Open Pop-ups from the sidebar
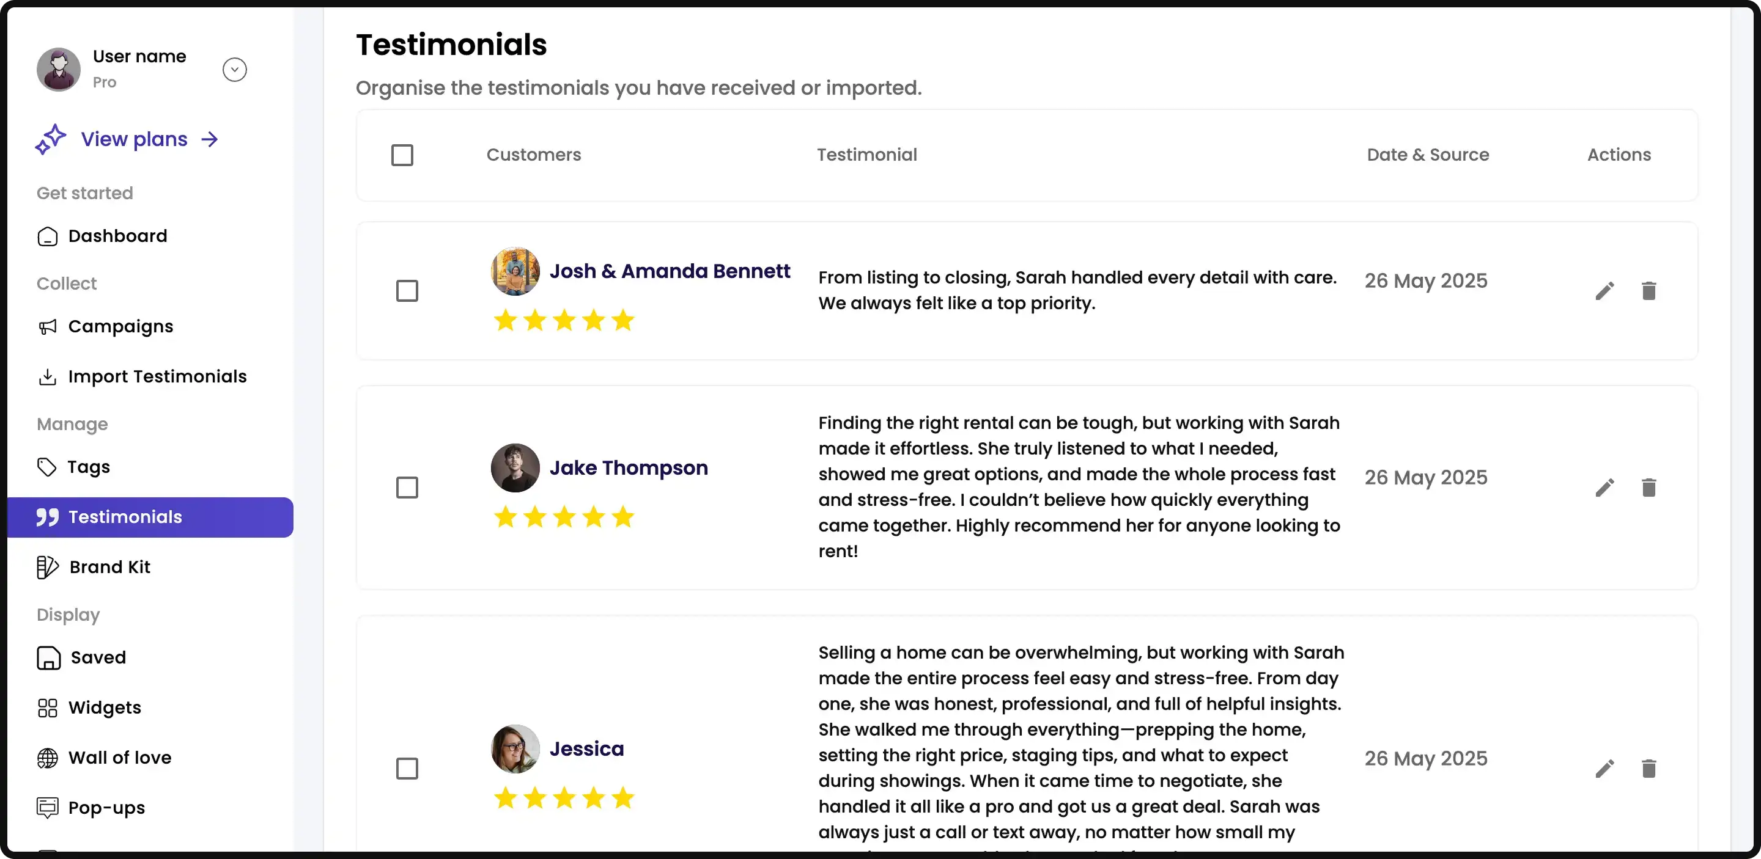Screen dimensions: 1761x859 (x=106, y=808)
